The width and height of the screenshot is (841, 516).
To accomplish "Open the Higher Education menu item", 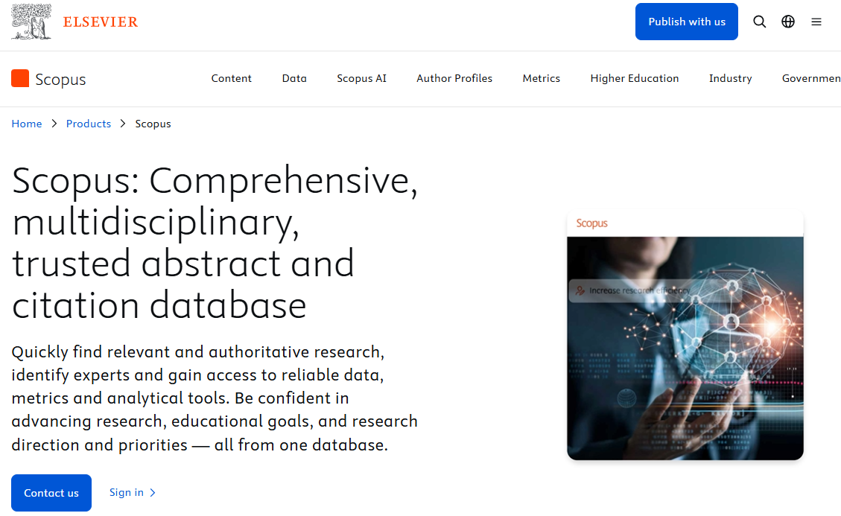I will click(635, 78).
